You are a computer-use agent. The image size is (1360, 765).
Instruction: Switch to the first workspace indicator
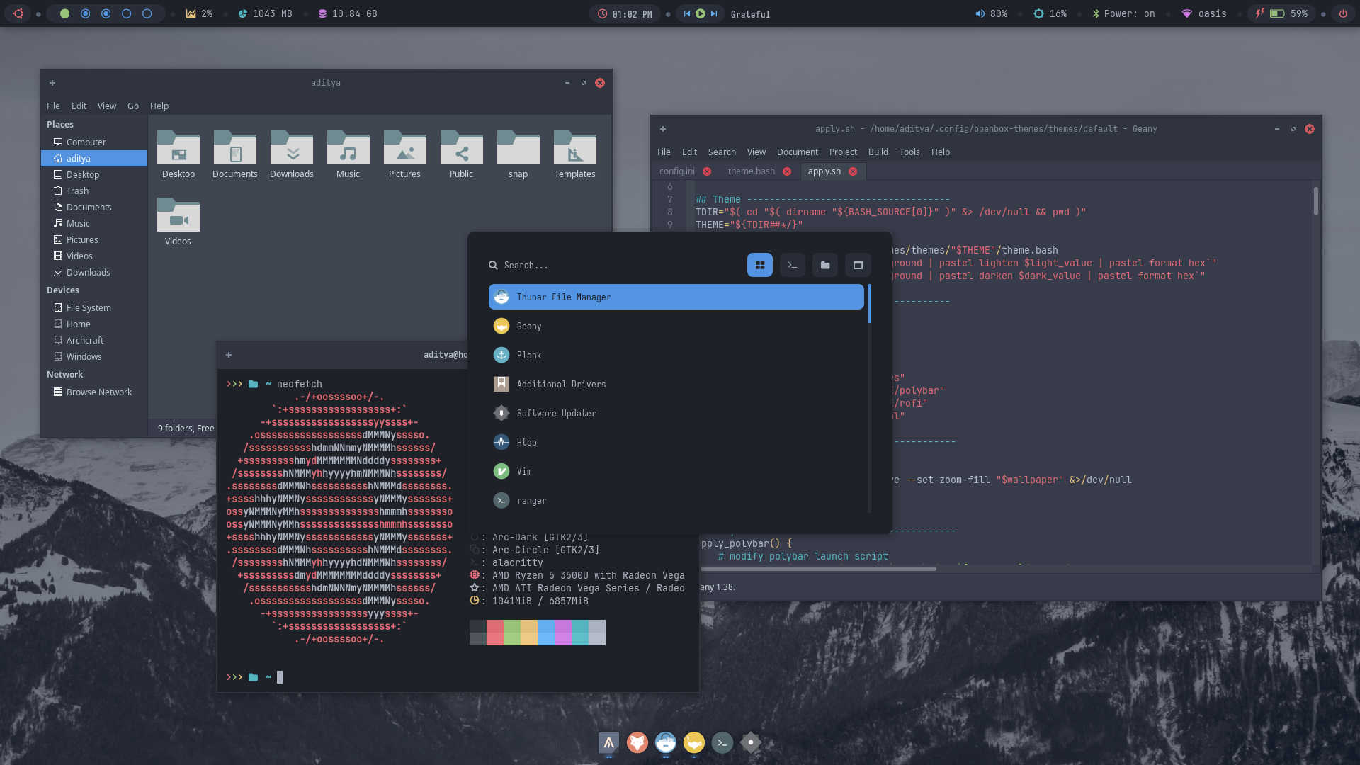[64, 13]
